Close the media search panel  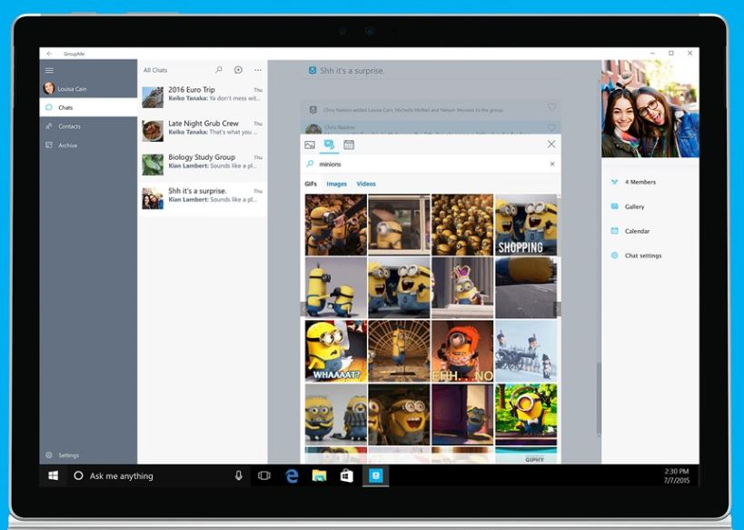click(551, 144)
